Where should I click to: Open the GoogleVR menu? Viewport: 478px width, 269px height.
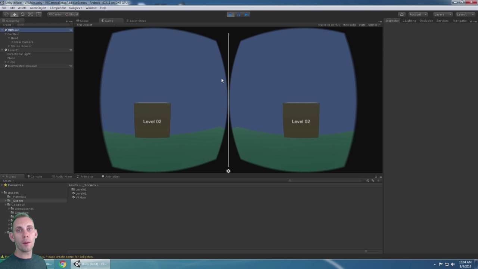tap(75, 8)
